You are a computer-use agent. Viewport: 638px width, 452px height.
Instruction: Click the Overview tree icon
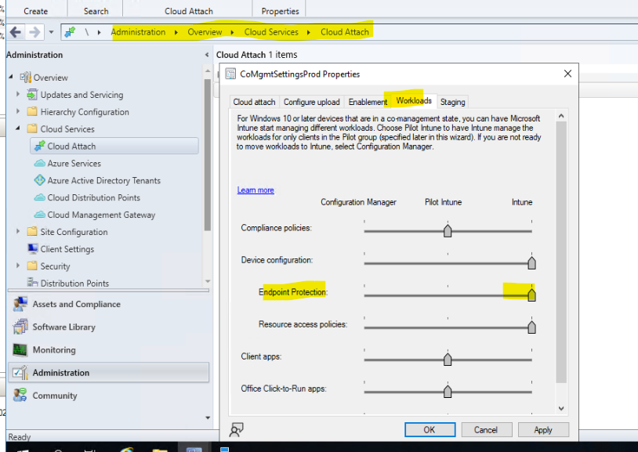(x=26, y=78)
